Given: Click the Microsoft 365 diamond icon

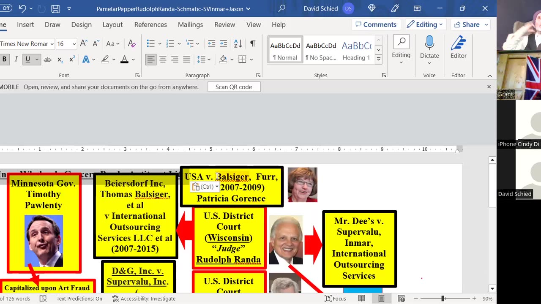Looking at the screenshot, I should [372, 8].
